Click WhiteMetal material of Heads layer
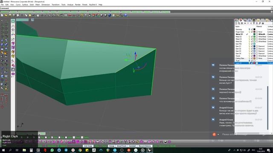 pyautogui.click(x=262, y=56)
